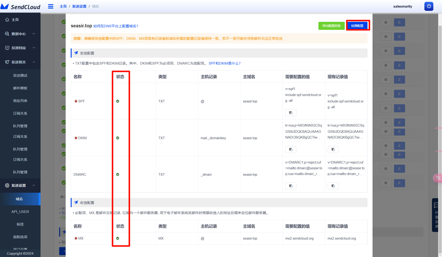Screen dimensions: 442x257
Task: Copy the DKIM required configuration value
Action: (x=291, y=150)
